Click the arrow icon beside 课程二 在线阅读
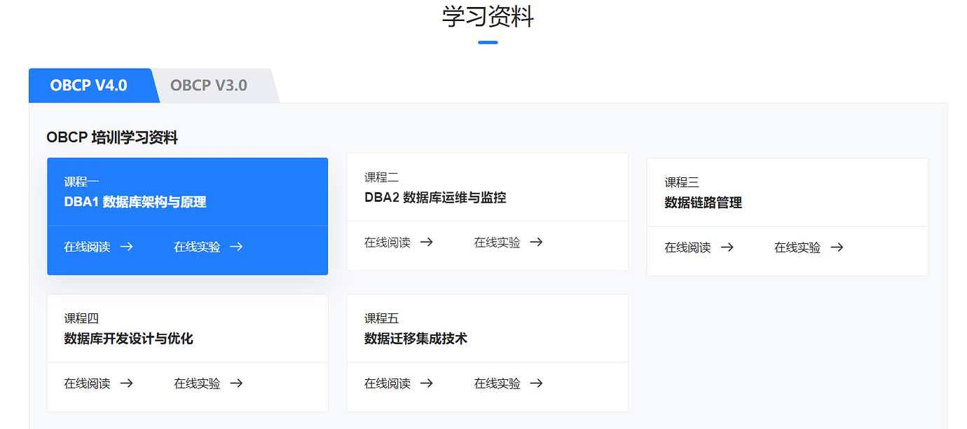This screenshot has height=429, width=967. click(428, 242)
